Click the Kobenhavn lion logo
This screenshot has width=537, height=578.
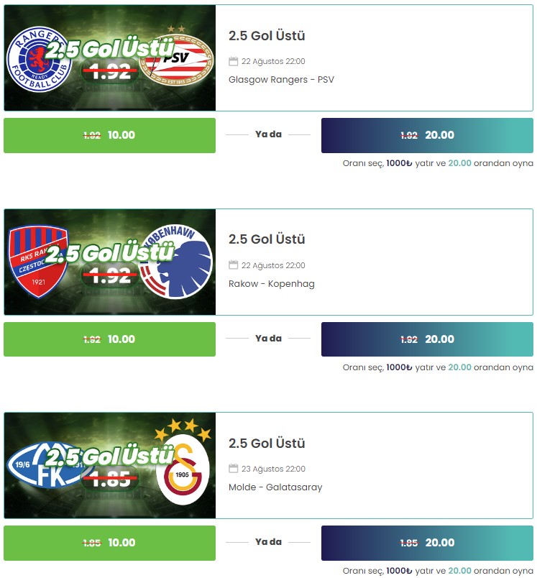(x=177, y=262)
